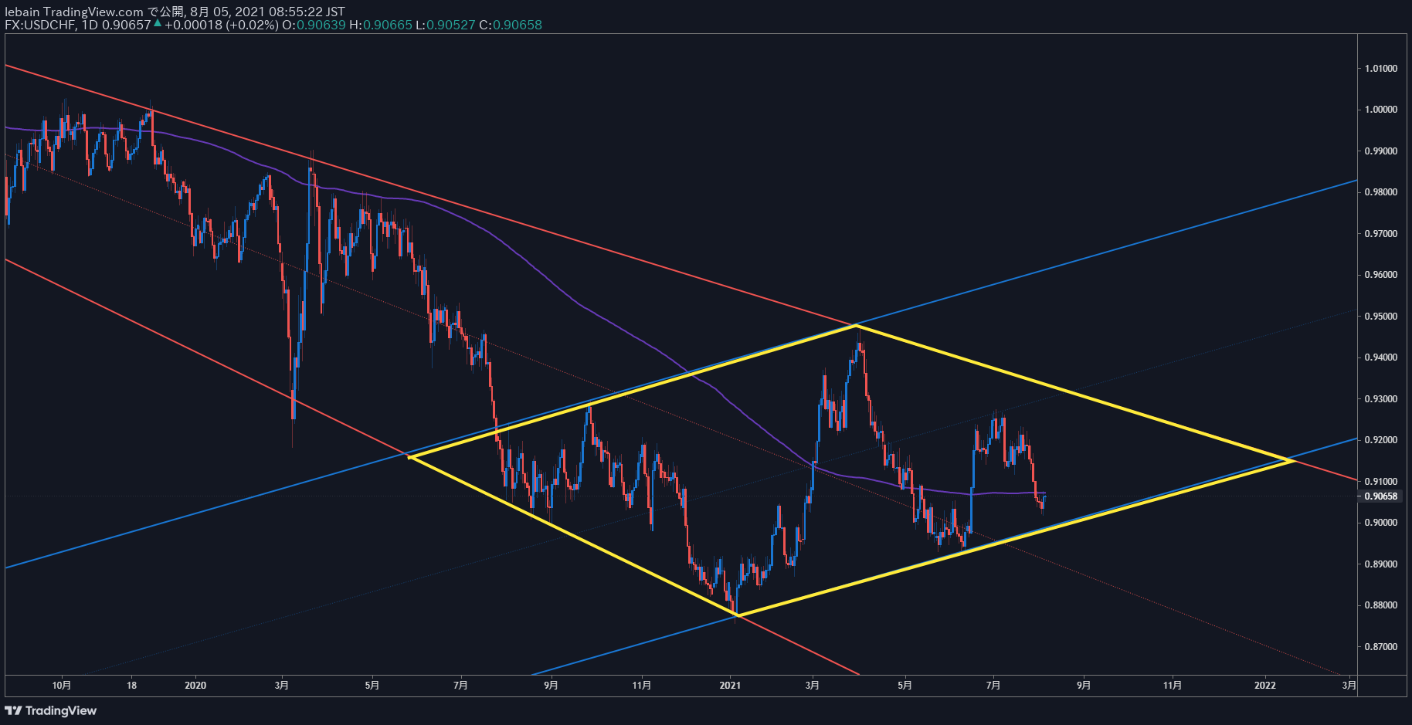
Task: Click the 0.91000 price axis label
Action: tap(1381, 482)
